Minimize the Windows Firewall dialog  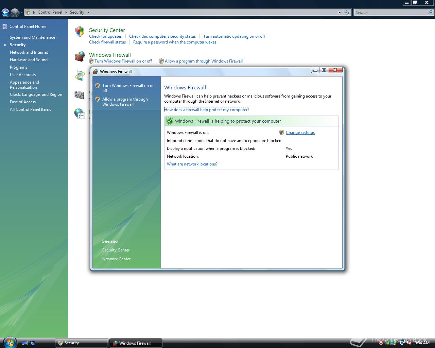click(315, 70)
